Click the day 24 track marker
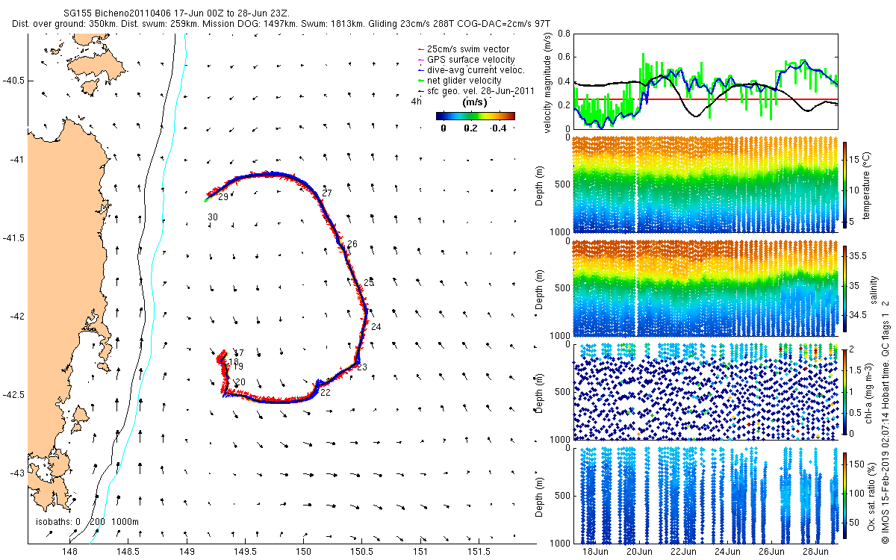Image resolution: width=896 pixels, height=560 pixels. tap(376, 327)
